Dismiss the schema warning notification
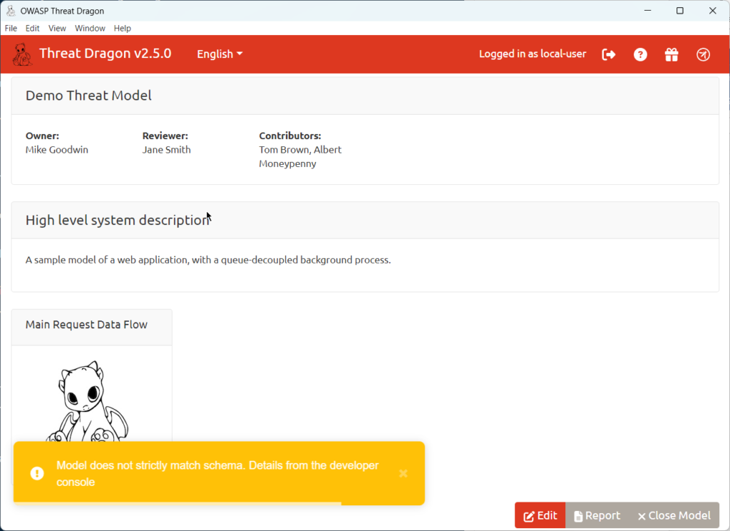This screenshot has width=730, height=531. (x=403, y=473)
